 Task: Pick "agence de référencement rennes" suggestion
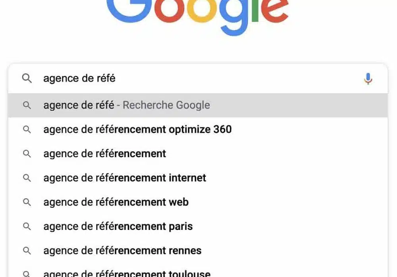click(x=122, y=251)
